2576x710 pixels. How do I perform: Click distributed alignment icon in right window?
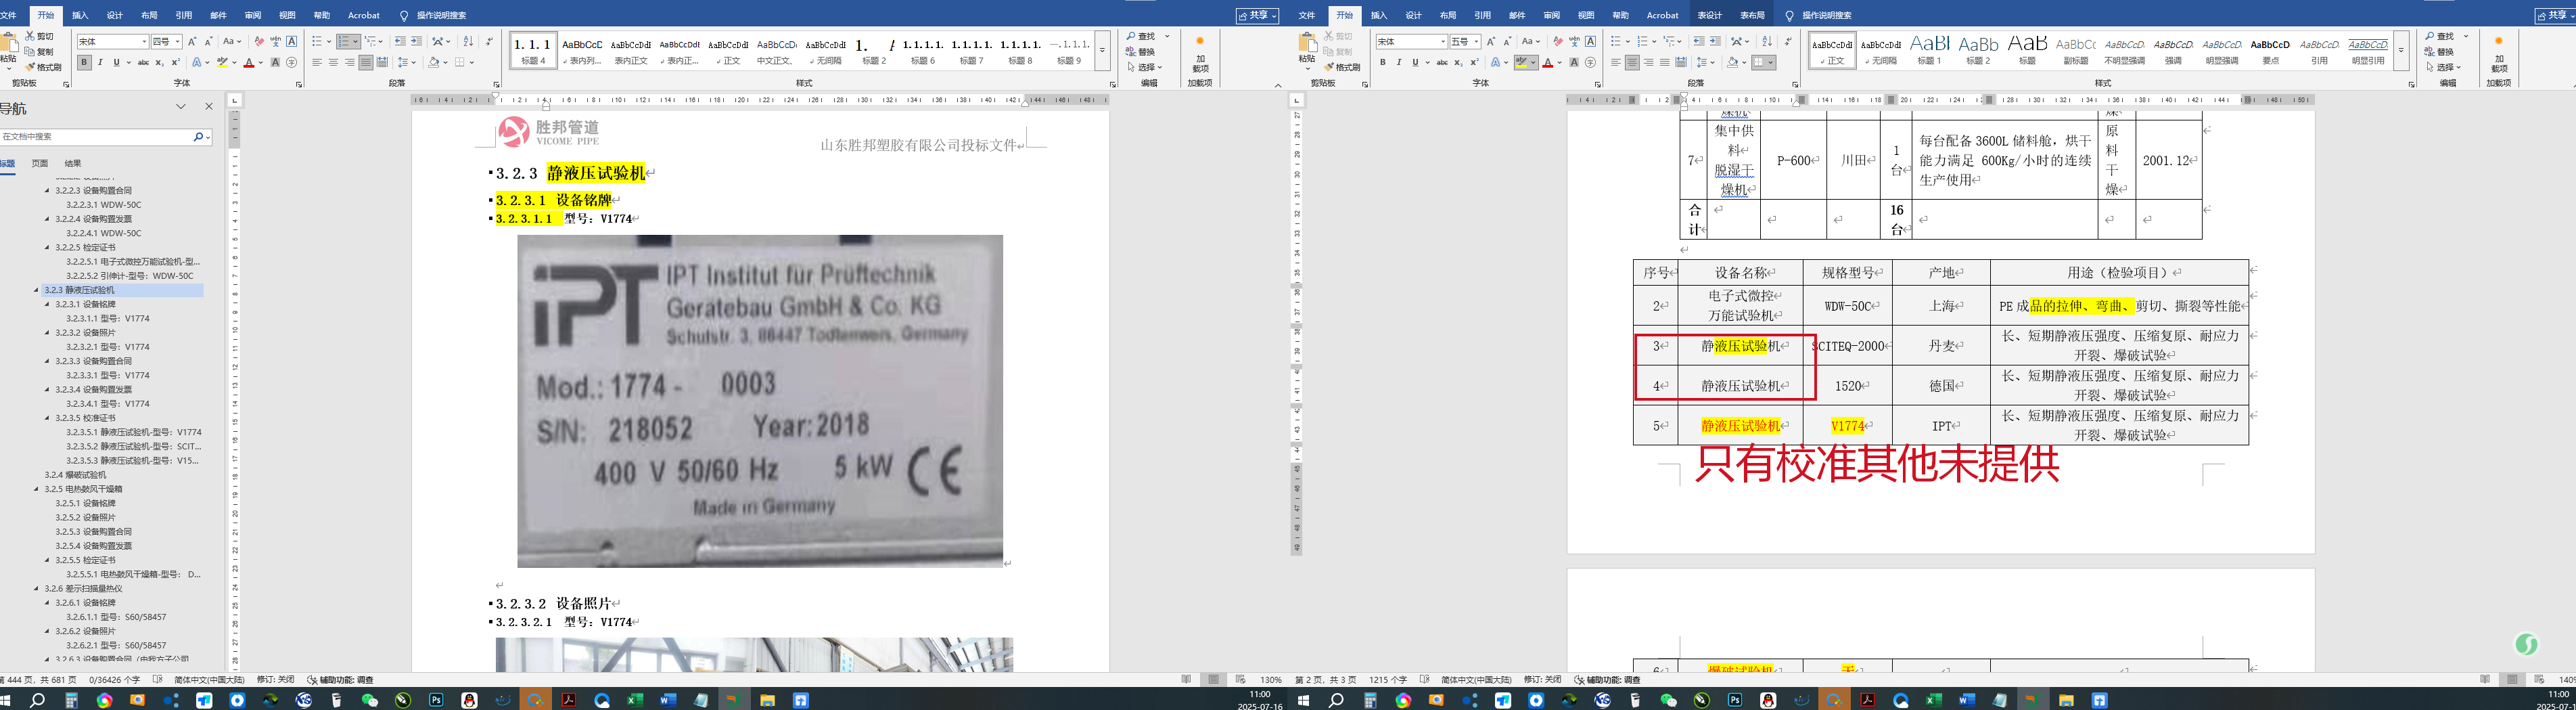[x=1681, y=63]
